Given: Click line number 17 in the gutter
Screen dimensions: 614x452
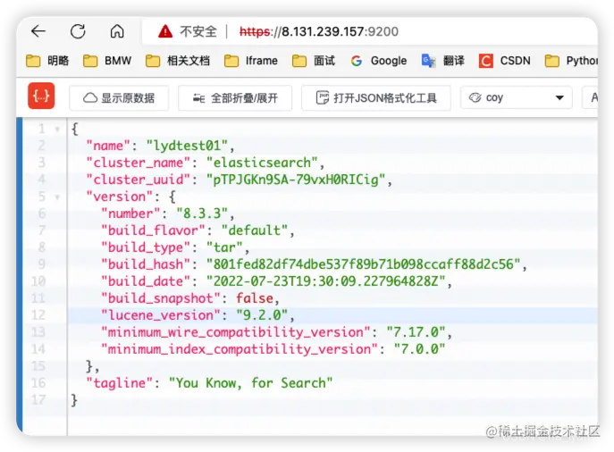Looking at the screenshot, I should [x=38, y=399].
